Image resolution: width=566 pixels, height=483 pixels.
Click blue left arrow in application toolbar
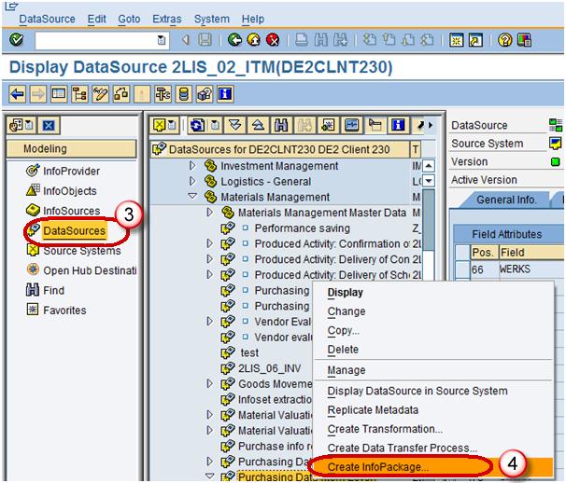[x=17, y=94]
